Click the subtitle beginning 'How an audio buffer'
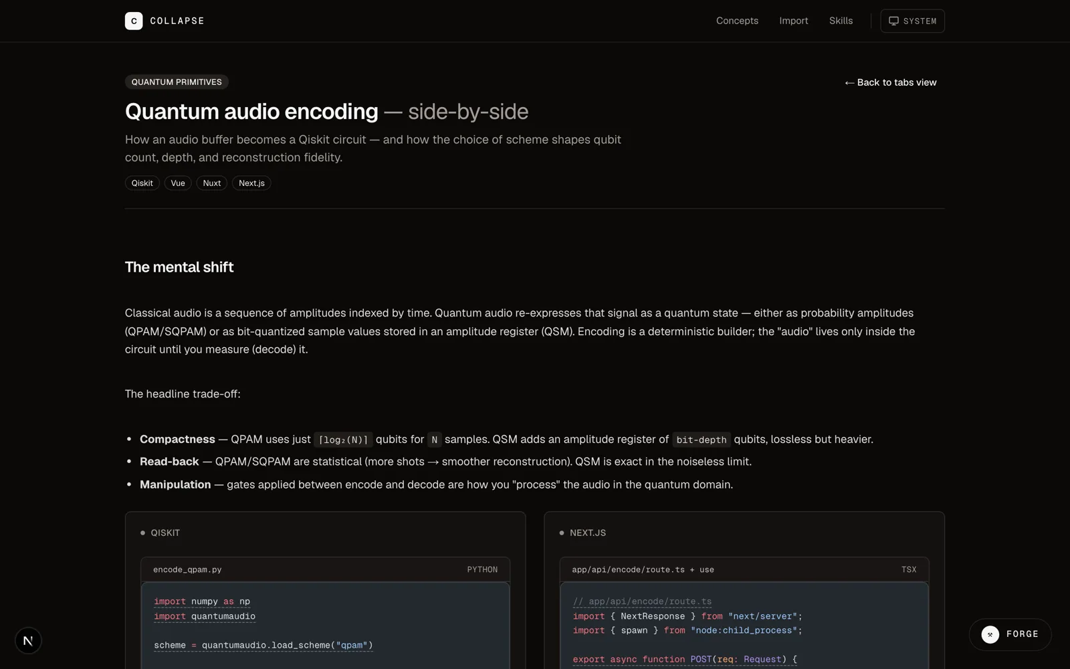This screenshot has height=669, width=1070. pos(373,149)
